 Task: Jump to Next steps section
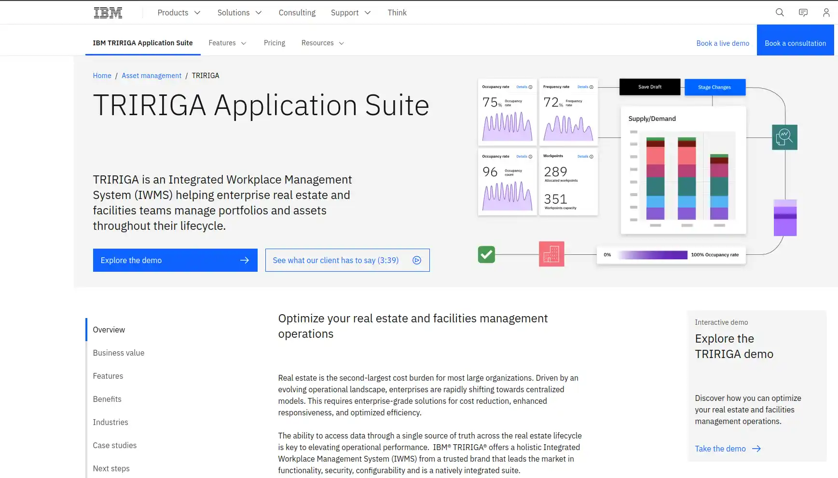[111, 468]
